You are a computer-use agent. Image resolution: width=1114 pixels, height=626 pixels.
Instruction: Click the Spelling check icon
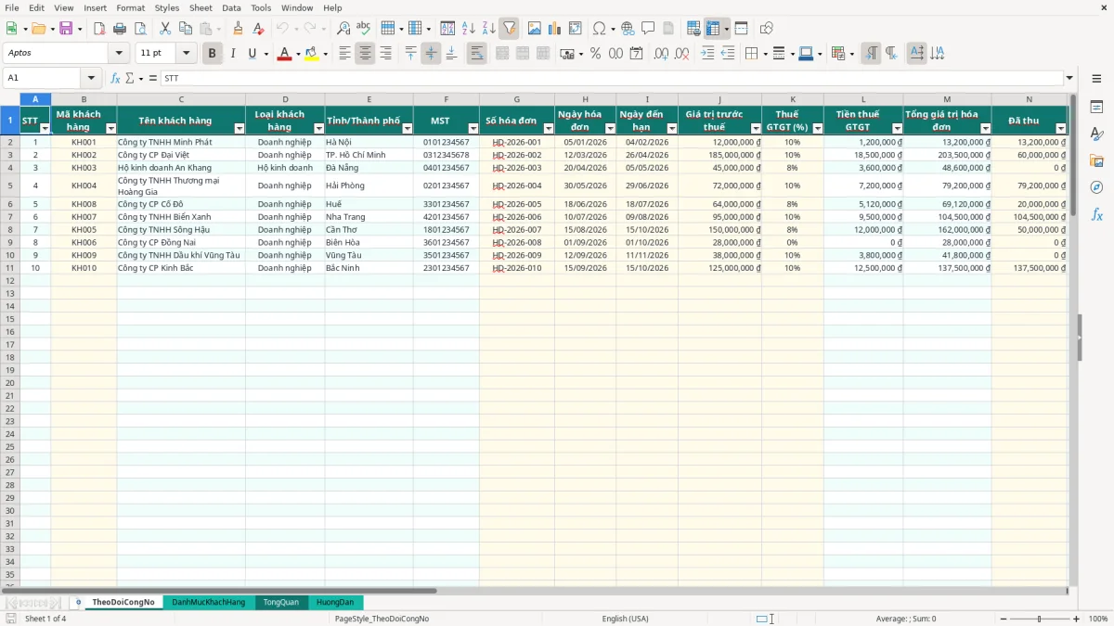point(363,29)
